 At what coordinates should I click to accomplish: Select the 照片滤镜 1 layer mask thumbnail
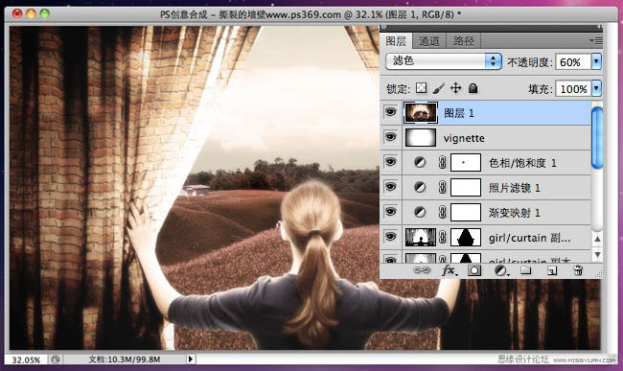pyautogui.click(x=466, y=188)
